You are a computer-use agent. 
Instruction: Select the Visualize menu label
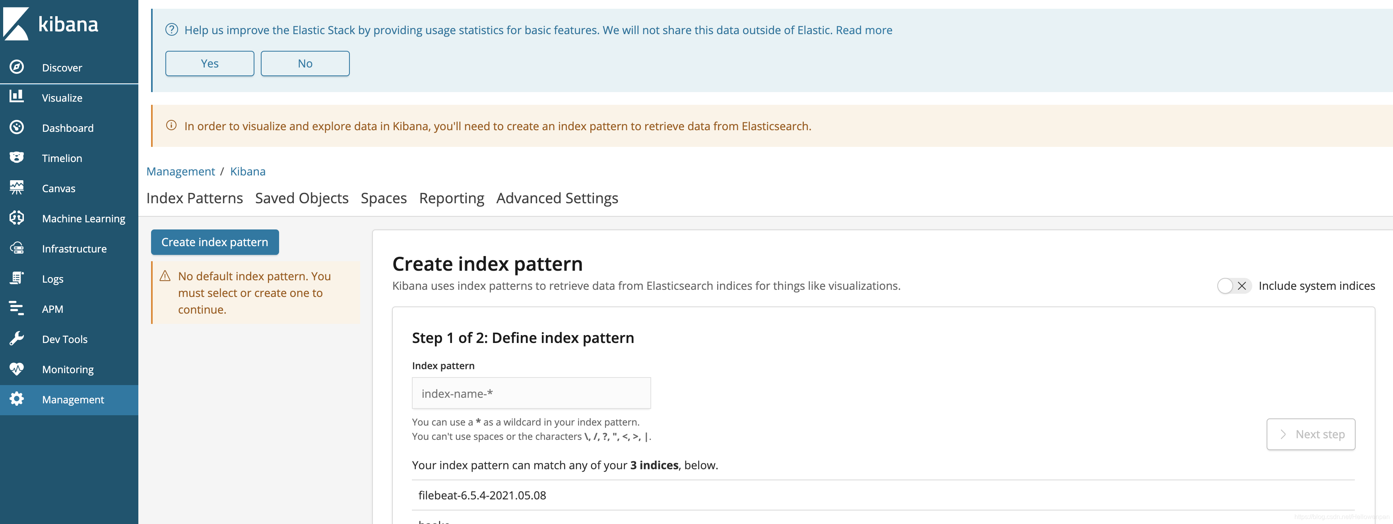[62, 98]
